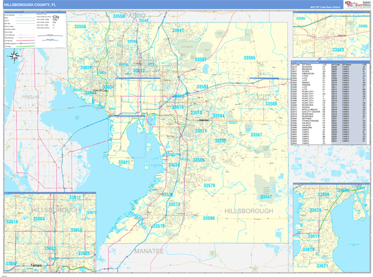Select ZIP code 33556 on main map

click(x=80, y=27)
